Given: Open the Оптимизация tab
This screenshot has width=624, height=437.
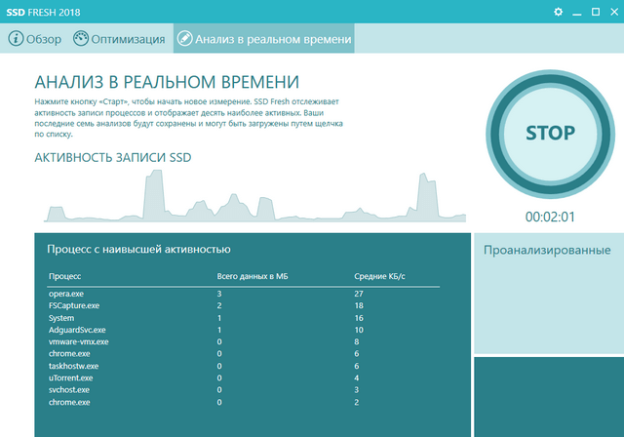Looking at the screenshot, I should (119, 39).
